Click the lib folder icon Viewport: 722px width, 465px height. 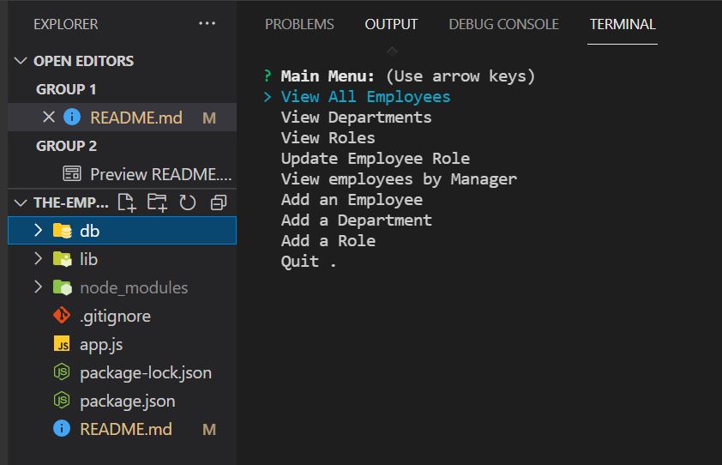pyautogui.click(x=62, y=259)
